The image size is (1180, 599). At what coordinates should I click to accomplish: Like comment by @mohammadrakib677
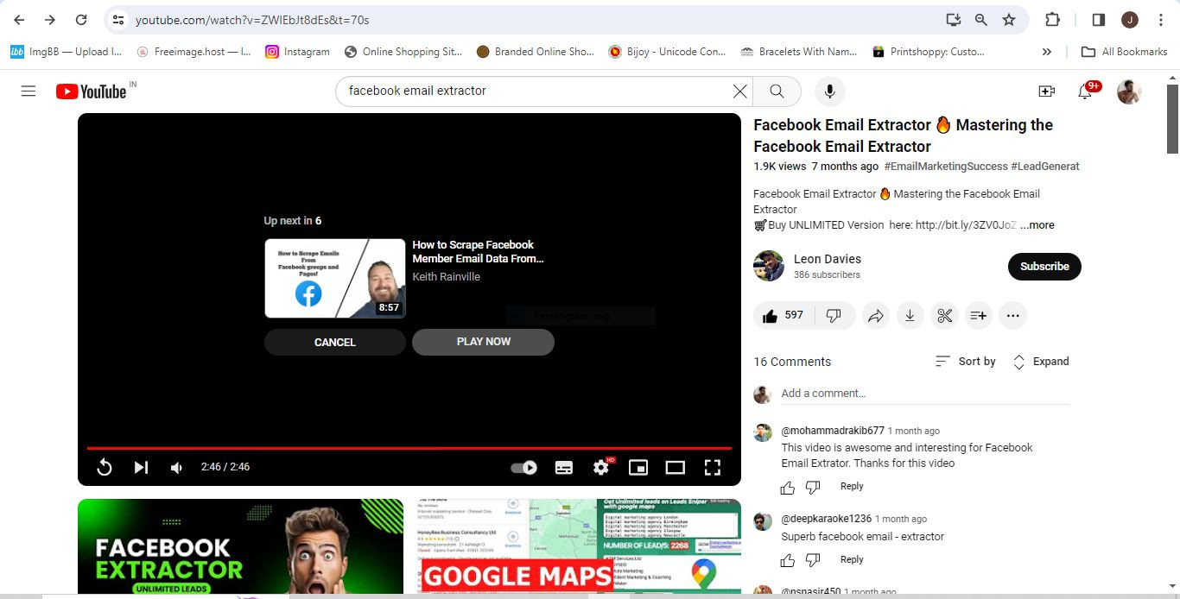click(788, 489)
